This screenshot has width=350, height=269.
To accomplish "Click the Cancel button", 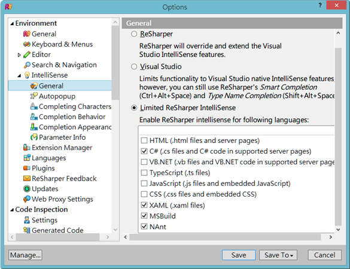I will 324,255.
